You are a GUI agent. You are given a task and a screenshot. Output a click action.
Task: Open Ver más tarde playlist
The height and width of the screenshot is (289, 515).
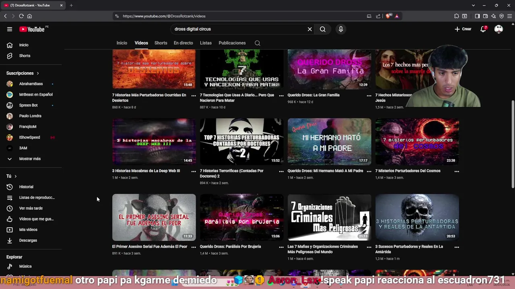point(31,208)
